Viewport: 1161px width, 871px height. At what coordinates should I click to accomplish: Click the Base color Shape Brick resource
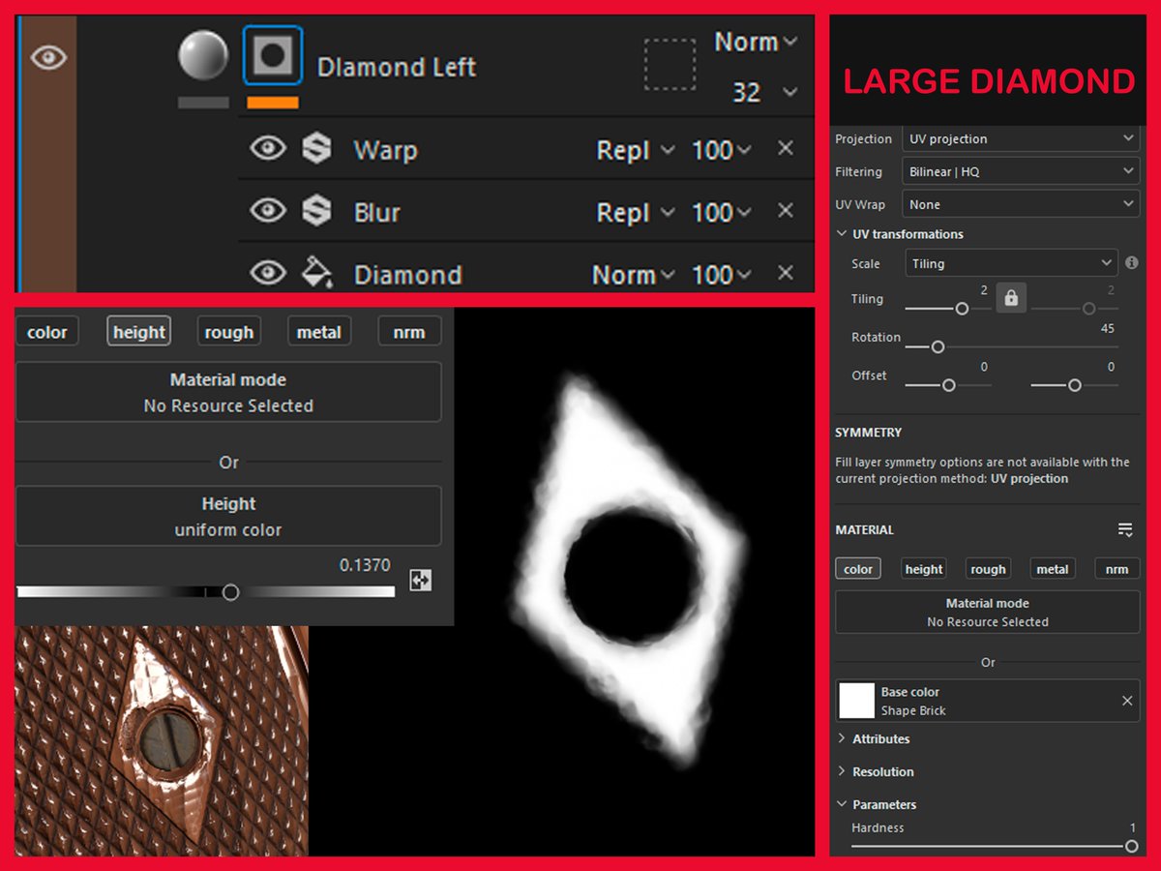click(988, 701)
